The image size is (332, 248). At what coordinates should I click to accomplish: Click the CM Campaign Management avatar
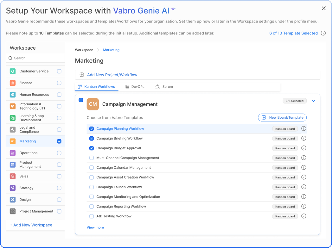tap(93, 104)
